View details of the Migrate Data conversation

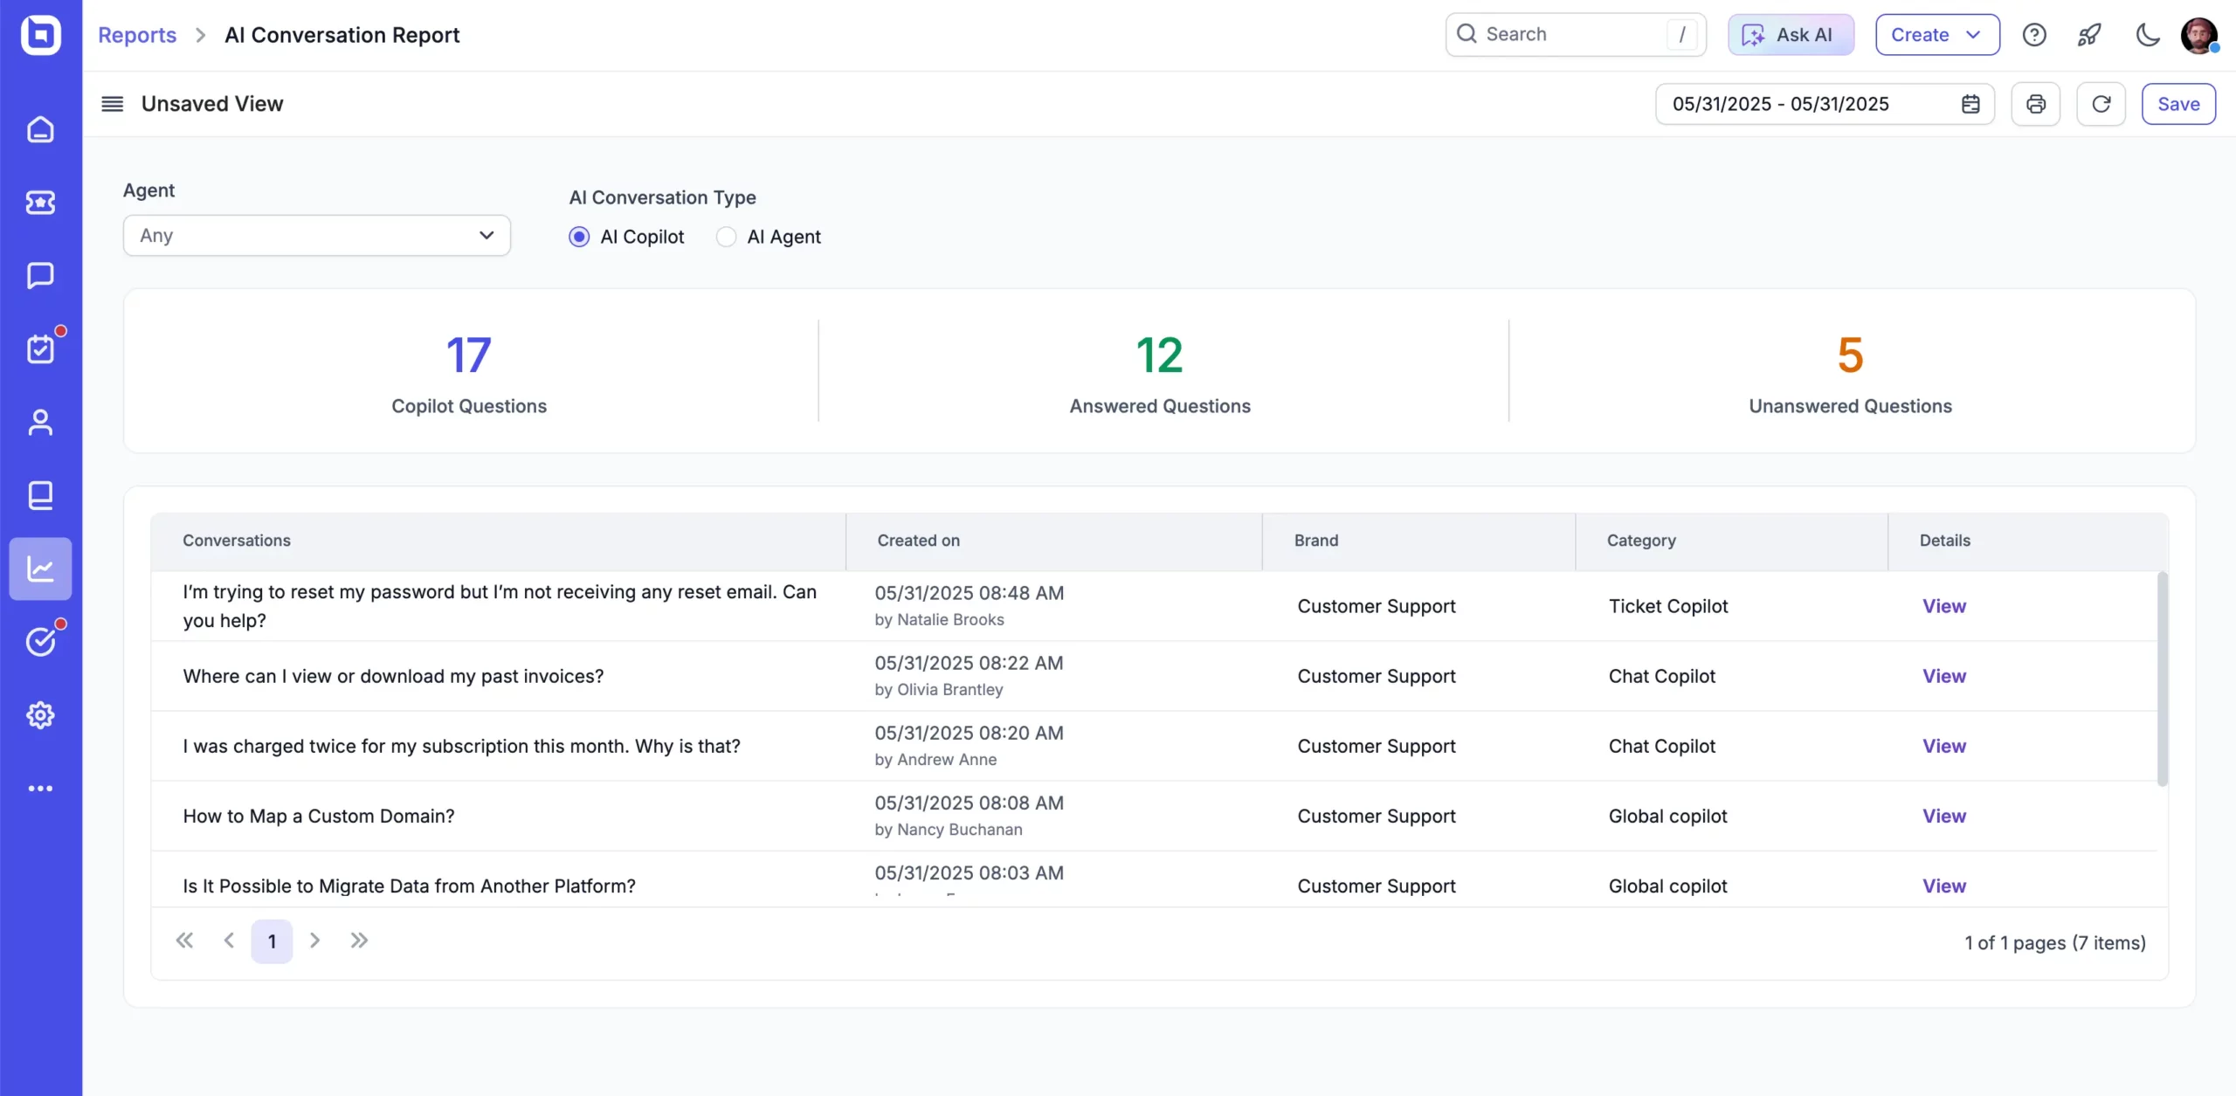(x=1944, y=886)
